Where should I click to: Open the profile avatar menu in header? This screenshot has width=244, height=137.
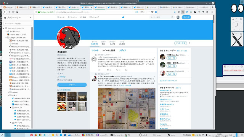(178, 17)
